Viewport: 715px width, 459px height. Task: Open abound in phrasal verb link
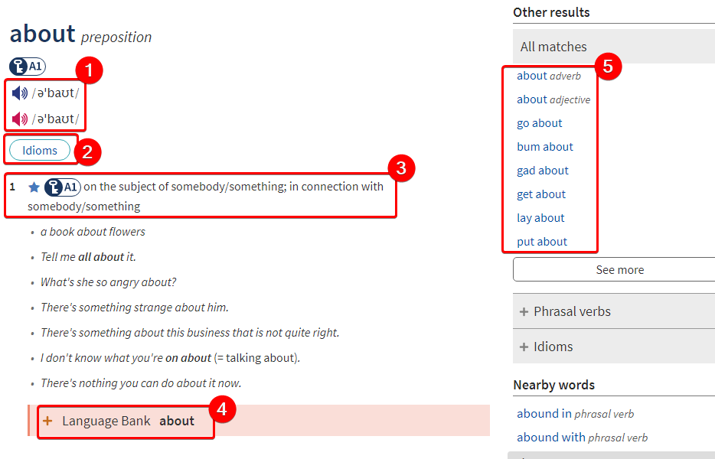click(x=575, y=414)
